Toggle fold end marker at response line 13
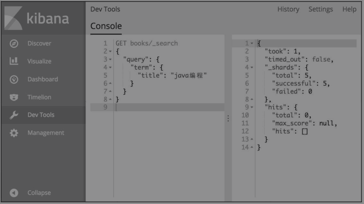364x204 pixels. (x=252, y=140)
